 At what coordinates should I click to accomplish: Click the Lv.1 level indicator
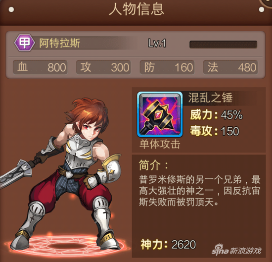point(157,43)
